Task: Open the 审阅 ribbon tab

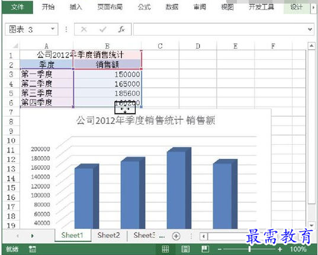Action: click(200, 7)
